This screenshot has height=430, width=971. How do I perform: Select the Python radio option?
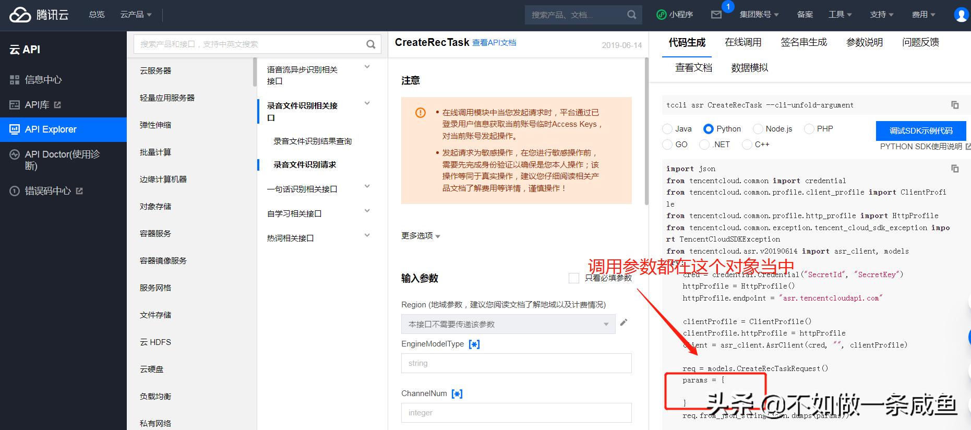pos(708,129)
